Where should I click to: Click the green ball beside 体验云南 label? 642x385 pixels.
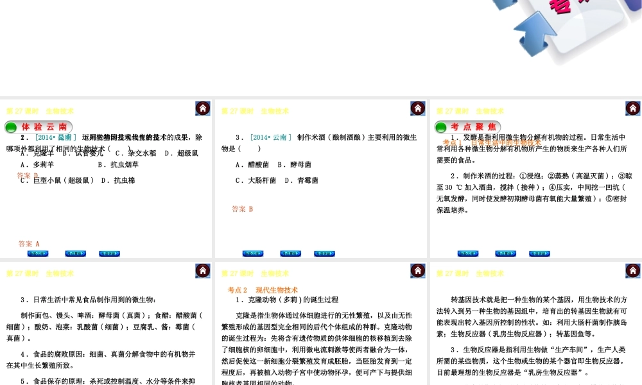click(x=11, y=127)
